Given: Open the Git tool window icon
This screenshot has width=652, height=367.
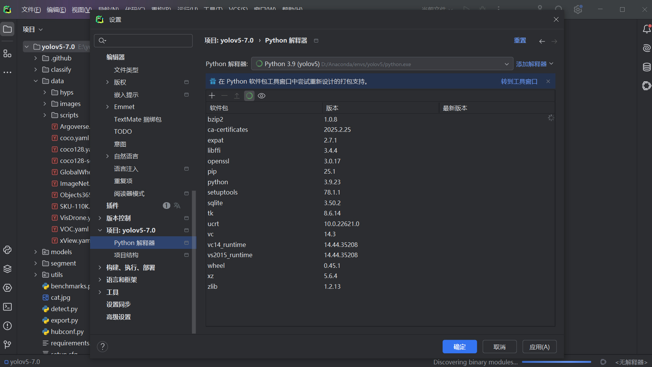Looking at the screenshot, I should coord(7,345).
